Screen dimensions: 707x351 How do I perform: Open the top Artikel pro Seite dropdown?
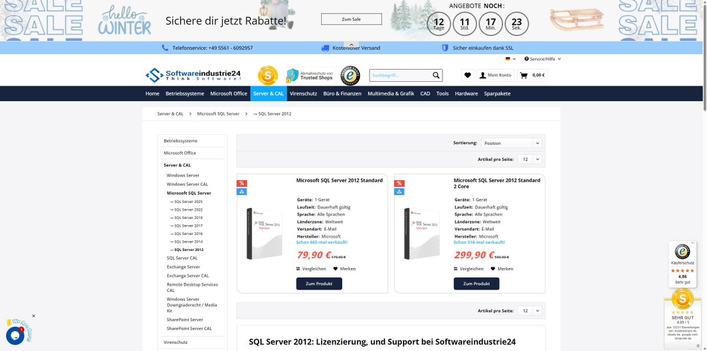point(529,160)
